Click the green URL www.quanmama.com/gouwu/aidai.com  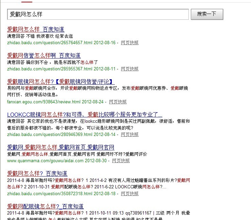tap(45, 161)
